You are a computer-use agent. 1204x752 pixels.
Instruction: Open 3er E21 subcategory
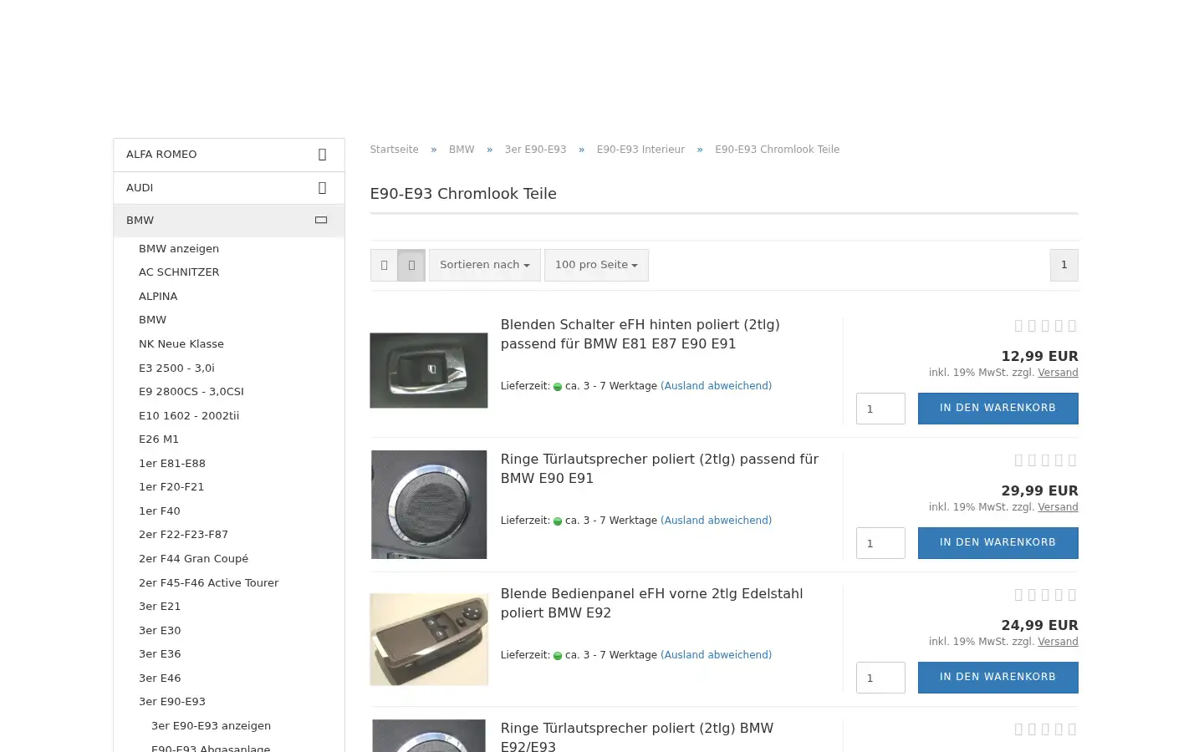[160, 607]
